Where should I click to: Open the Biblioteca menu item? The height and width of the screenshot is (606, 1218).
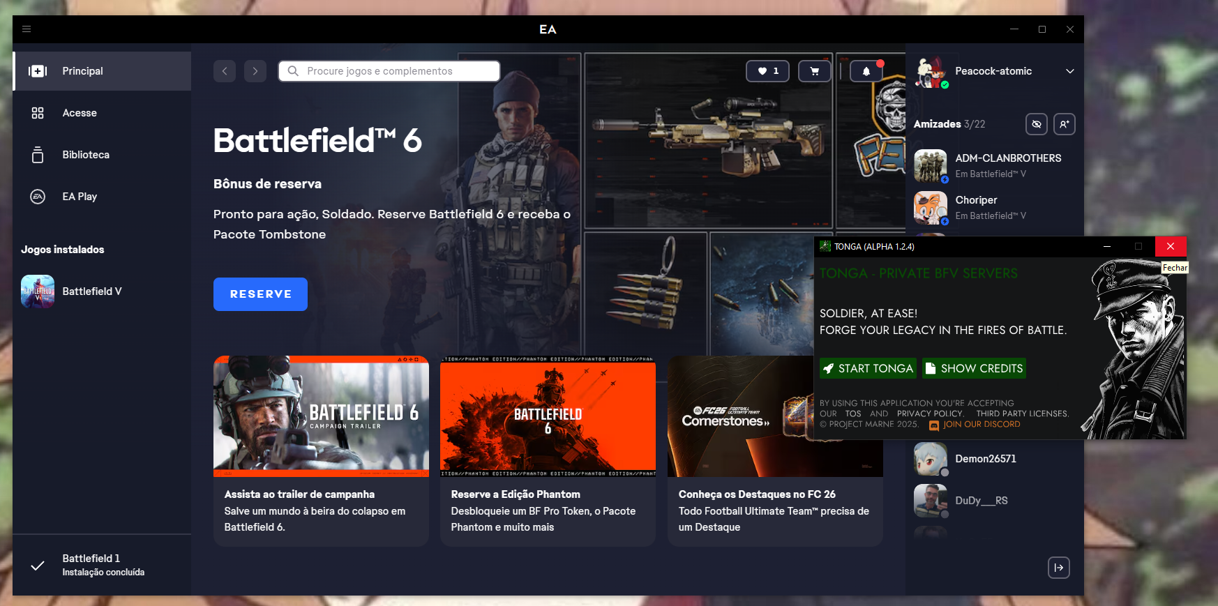[86, 155]
